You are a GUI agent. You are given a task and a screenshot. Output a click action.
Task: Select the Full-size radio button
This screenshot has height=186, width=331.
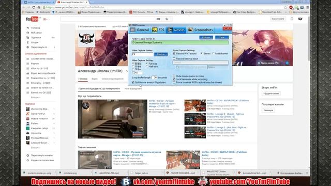coord(147,64)
